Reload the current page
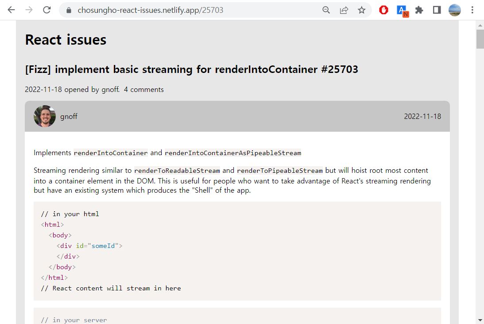Image resolution: width=484 pixels, height=324 pixels. tap(46, 10)
